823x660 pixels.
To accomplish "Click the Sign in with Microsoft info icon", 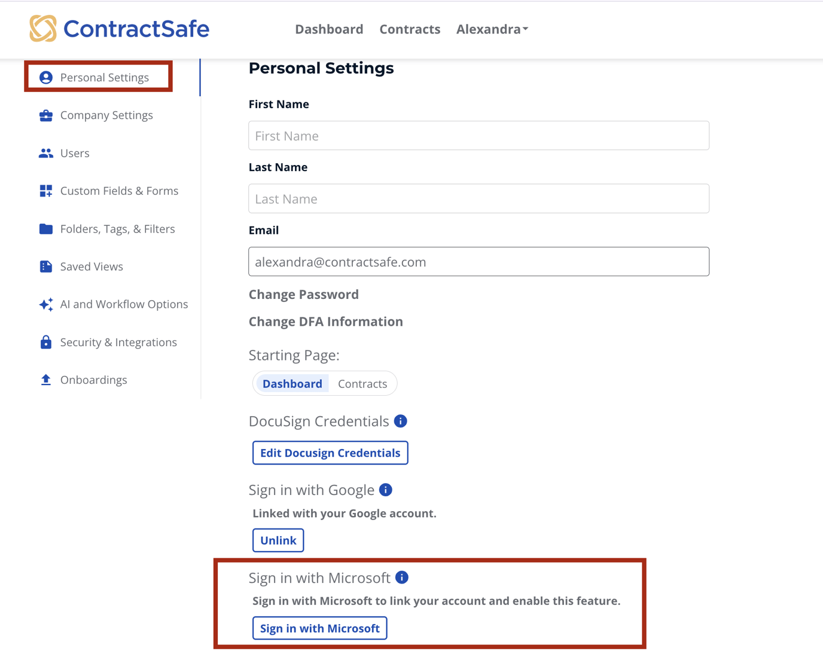I will pyautogui.click(x=402, y=577).
